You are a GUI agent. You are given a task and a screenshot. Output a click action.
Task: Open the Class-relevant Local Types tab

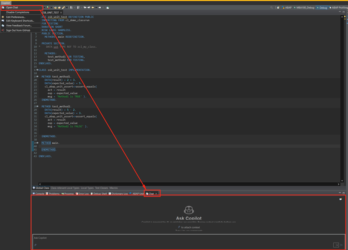click(65, 188)
